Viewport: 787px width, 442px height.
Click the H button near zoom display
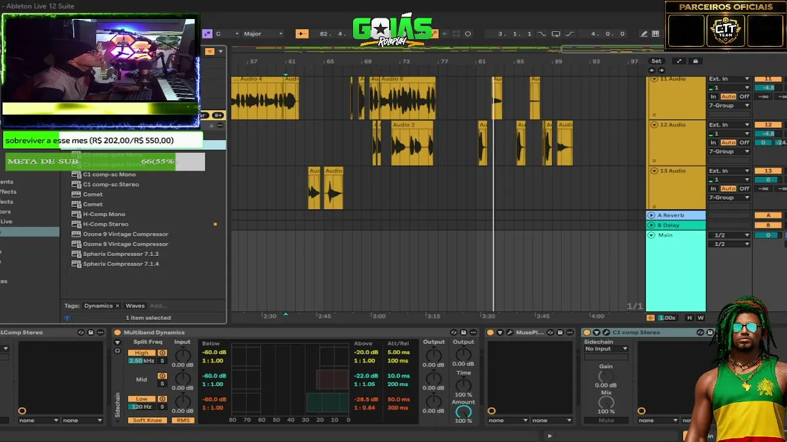(689, 318)
